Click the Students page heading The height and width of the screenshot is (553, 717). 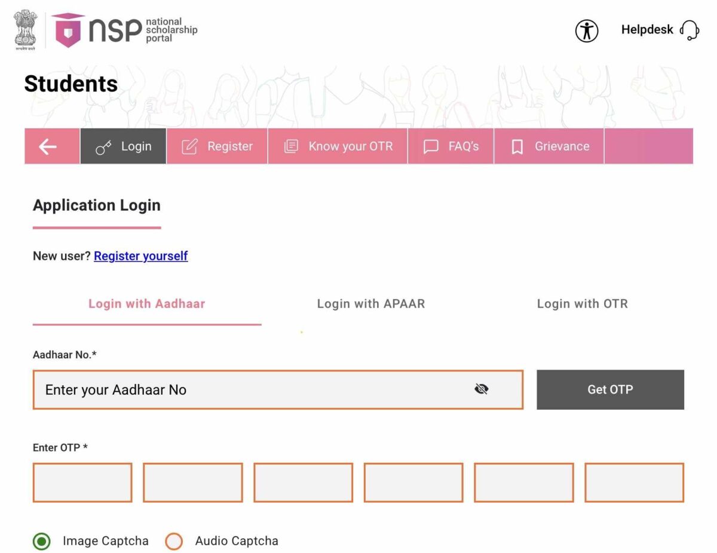[71, 84]
